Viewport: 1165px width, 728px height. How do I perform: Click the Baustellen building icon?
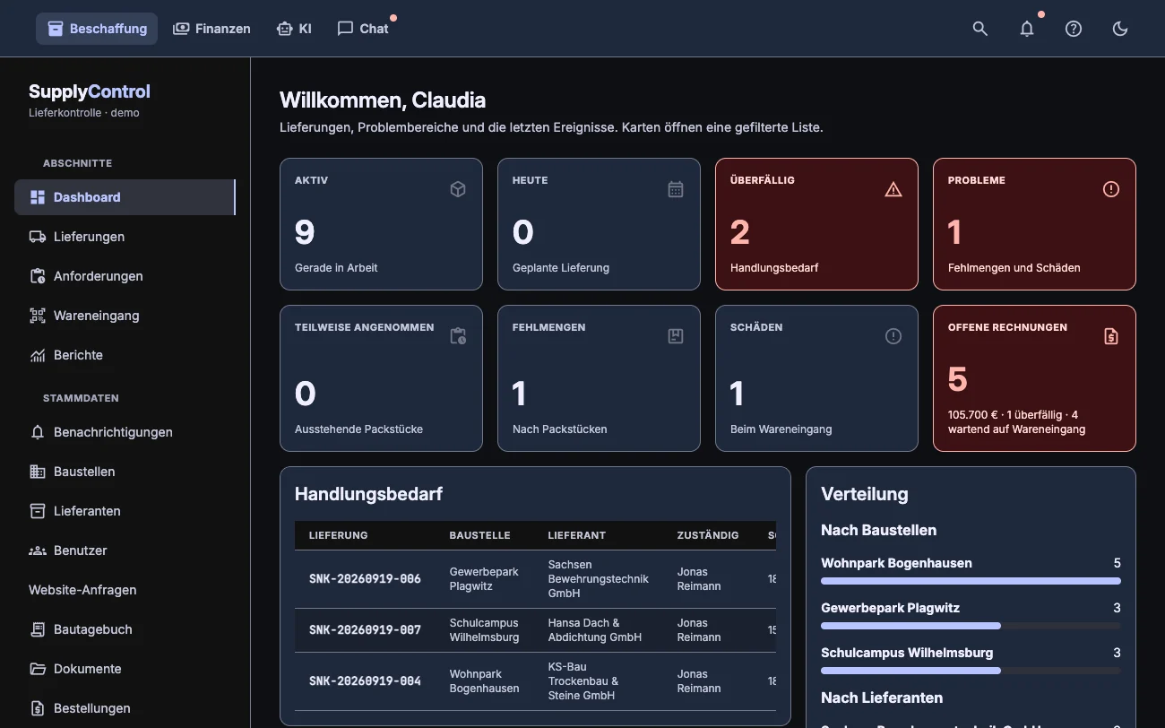[x=38, y=472]
